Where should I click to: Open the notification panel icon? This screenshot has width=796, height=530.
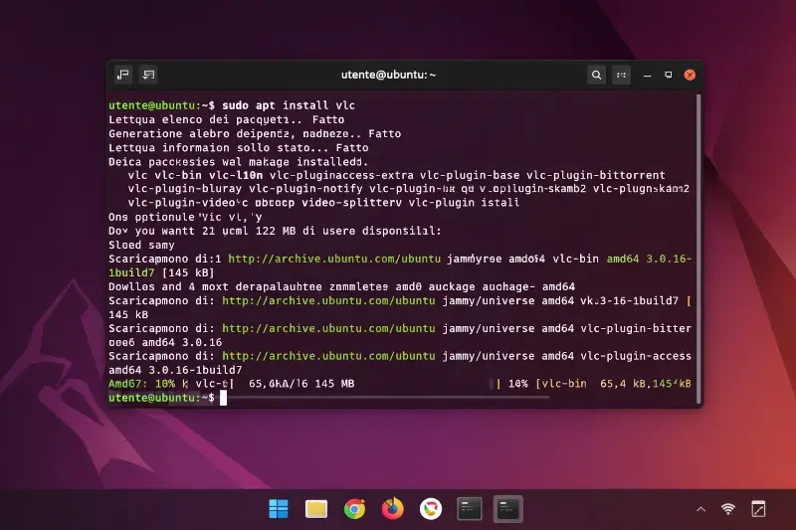(x=758, y=509)
